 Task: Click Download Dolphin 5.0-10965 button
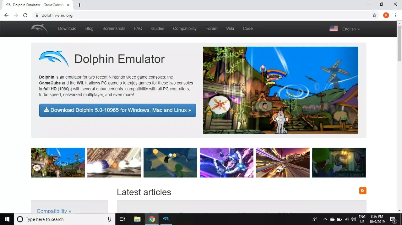(118, 110)
